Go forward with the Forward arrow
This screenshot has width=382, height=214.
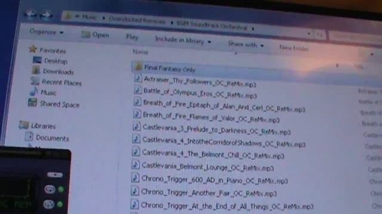(45, 15)
